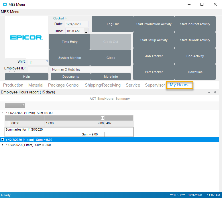Open the Package Control tab
222x198 pixels.
(64, 85)
